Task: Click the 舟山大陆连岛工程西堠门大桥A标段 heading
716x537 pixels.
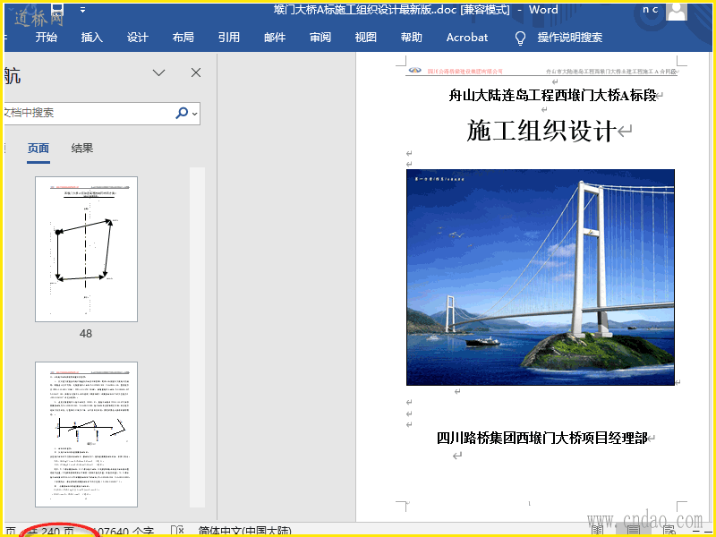Action: [553, 96]
